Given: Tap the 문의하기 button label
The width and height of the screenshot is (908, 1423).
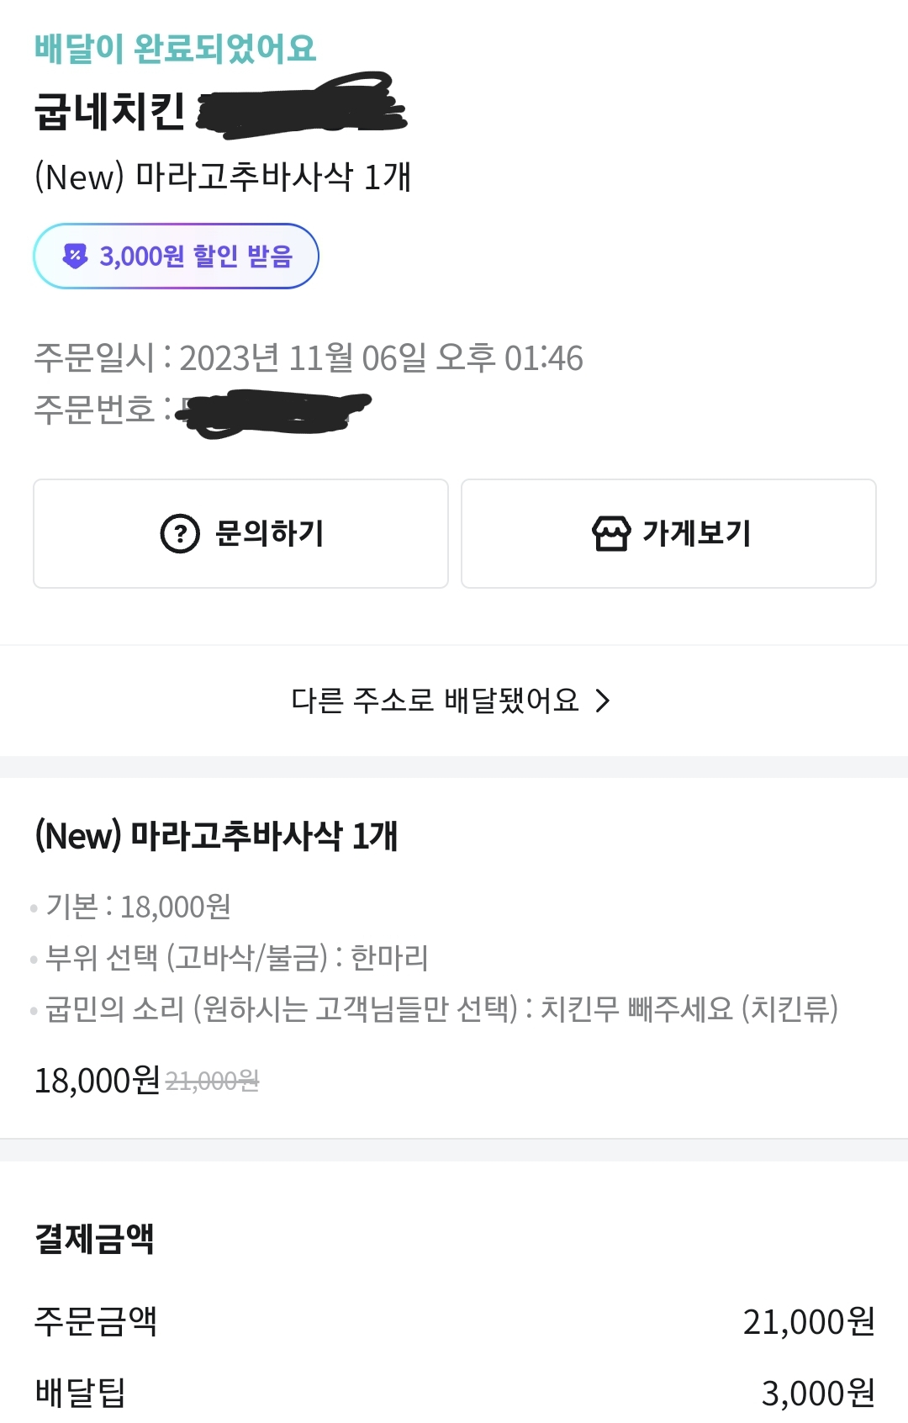Looking at the screenshot, I should tap(269, 533).
